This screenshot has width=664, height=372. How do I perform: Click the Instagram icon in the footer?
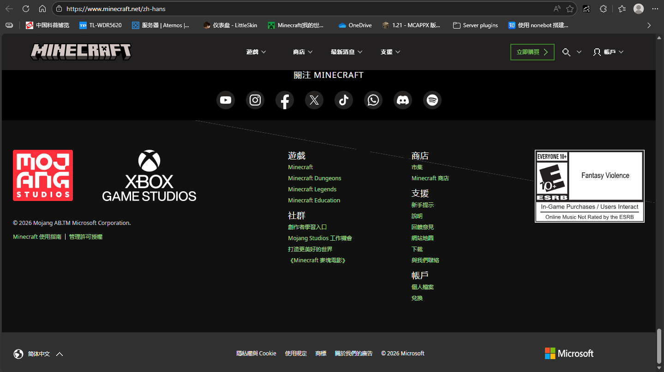click(x=255, y=100)
